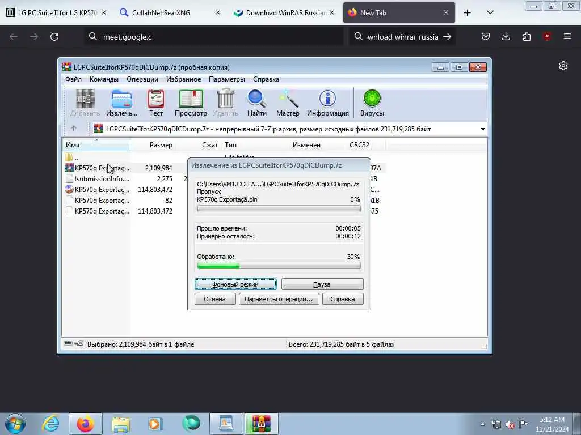Click the Обработано green progress bar
581x435 pixels.
pos(279,266)
